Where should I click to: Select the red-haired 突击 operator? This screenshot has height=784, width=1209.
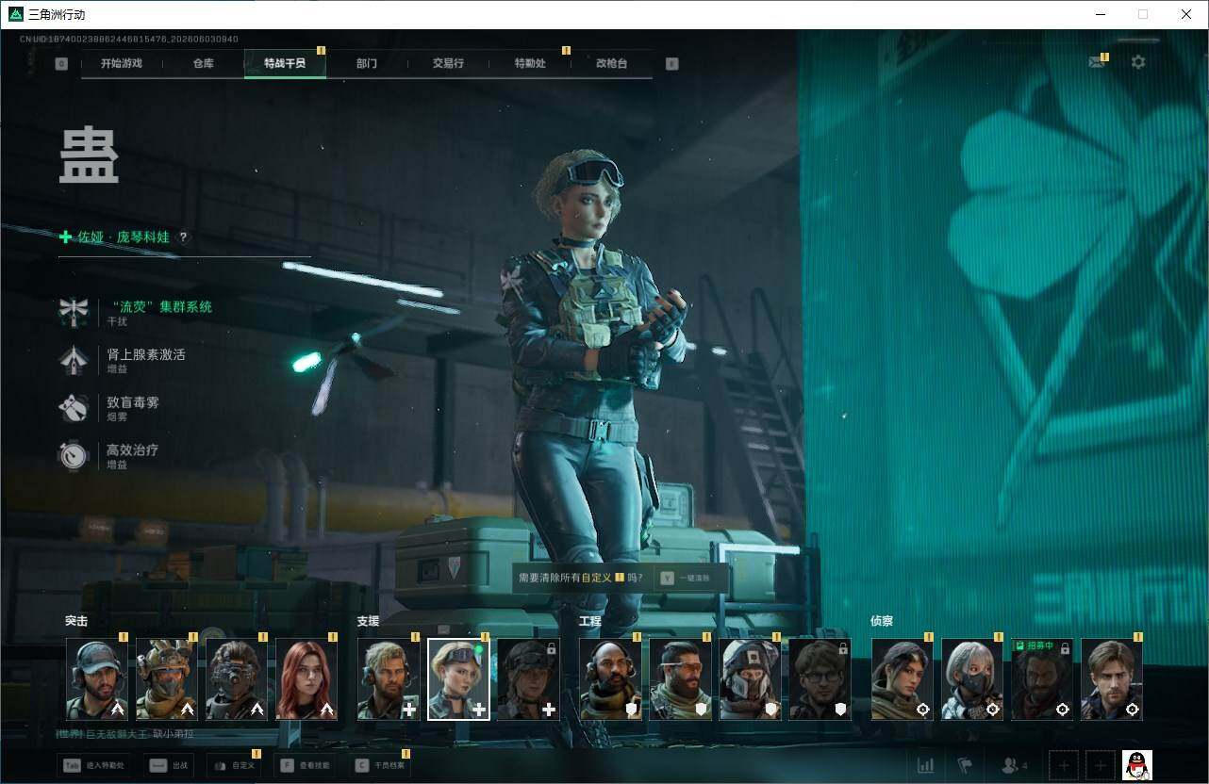pyautogui.click(x=306, y=679)
